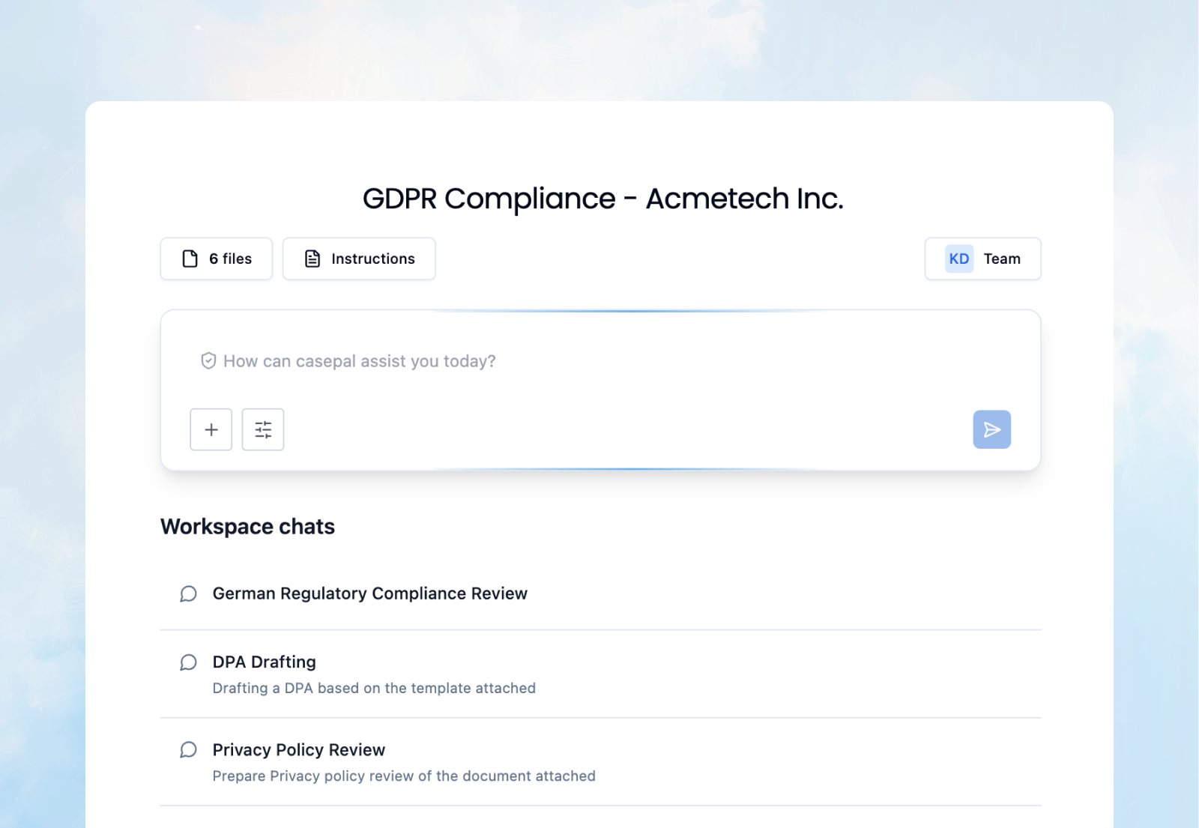Screen dimensions: 1199x828
Task: Click the KD avatar badge
Action: (959, 259)
